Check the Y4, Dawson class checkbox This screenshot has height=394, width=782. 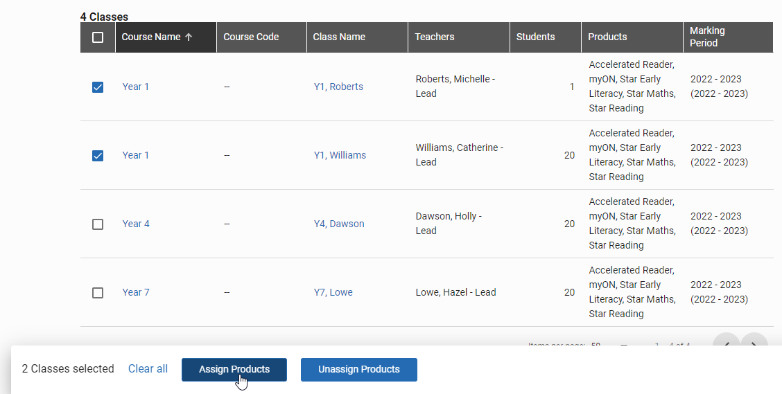(x=98, y=224)
